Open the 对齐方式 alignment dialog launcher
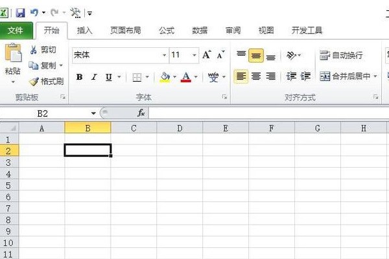 376,97
